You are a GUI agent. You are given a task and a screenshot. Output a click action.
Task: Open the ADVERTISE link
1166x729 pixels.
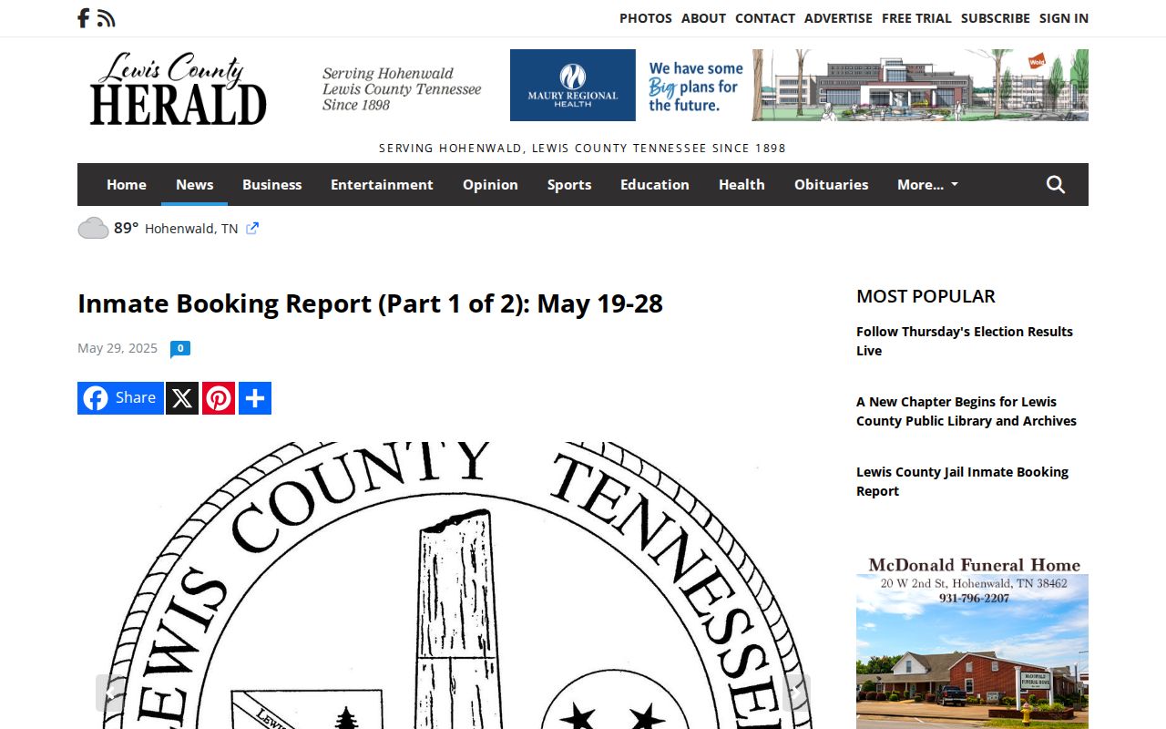(838, 18)
